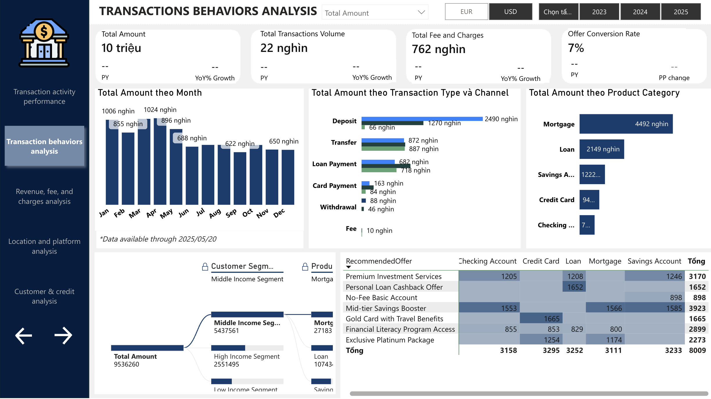Click the left arrow navigation icon

coord(24,335)
